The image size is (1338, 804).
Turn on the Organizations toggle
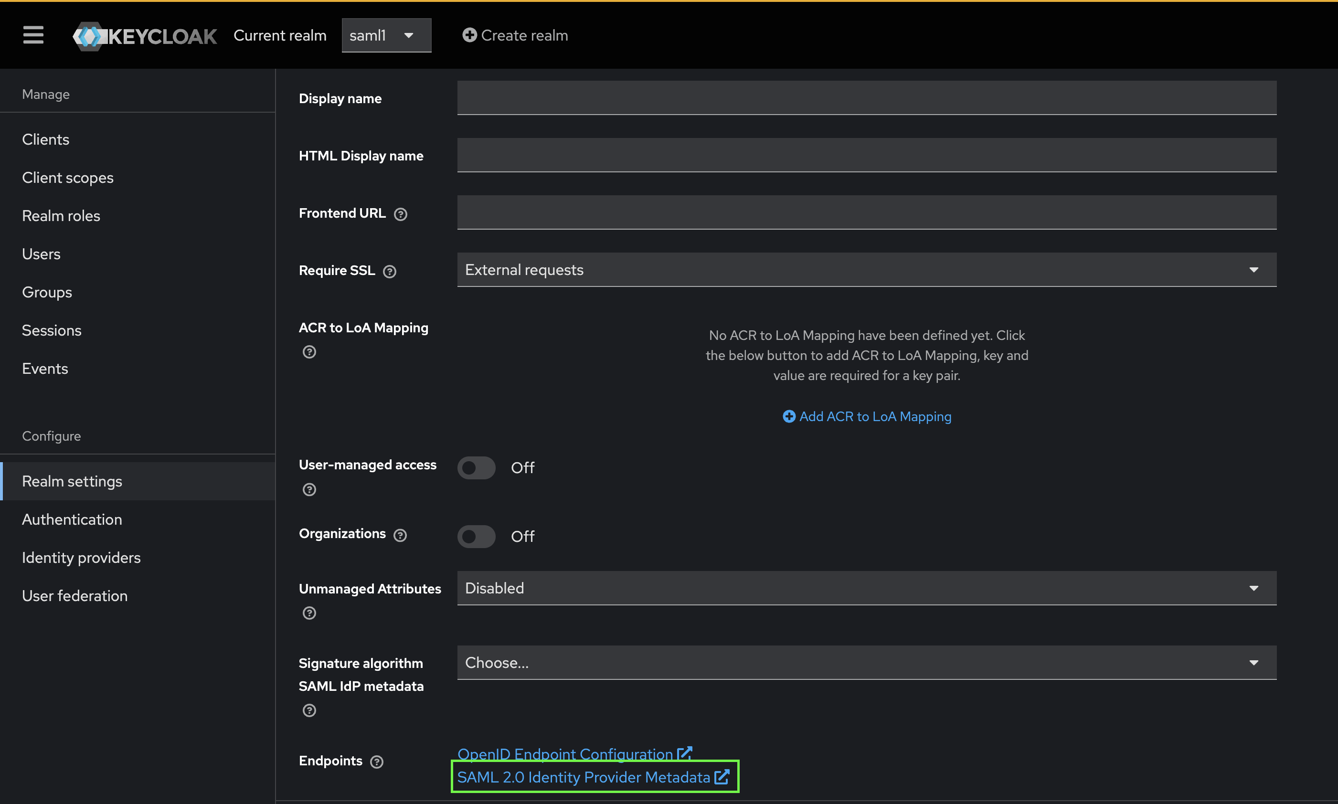click(x=476, y=536)
